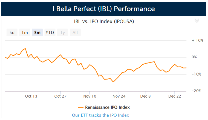Viewport: 208px width, 120px height.
Task: Open the 'Our ETF tracks the IPO Index' link
Action: [100, 115]
